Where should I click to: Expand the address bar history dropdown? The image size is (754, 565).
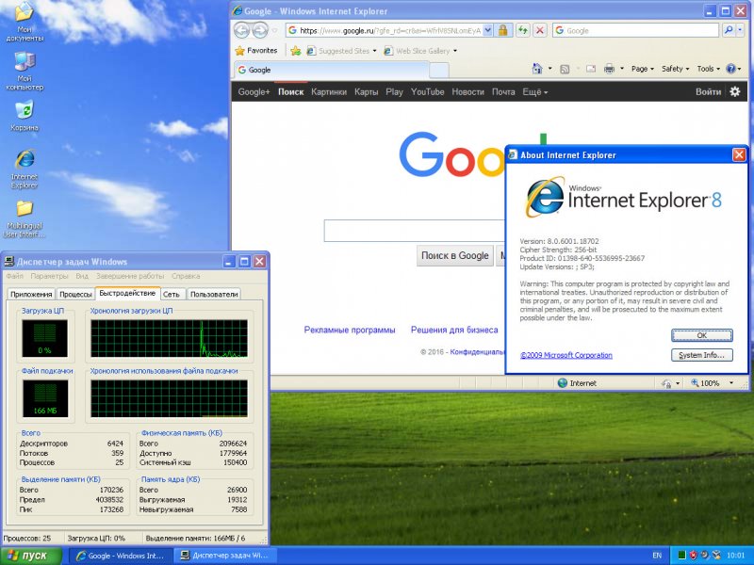487,31
